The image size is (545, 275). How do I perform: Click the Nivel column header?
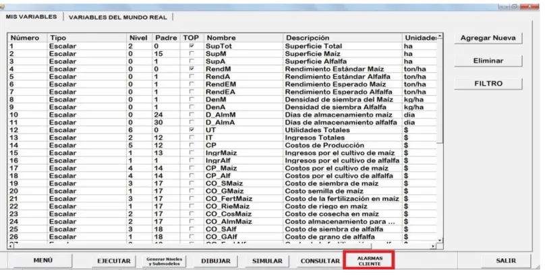tap(140, 38)
